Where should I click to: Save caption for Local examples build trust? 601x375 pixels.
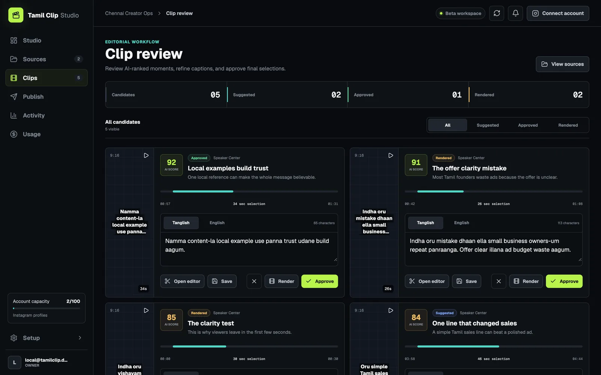click(x=222, y=281)
